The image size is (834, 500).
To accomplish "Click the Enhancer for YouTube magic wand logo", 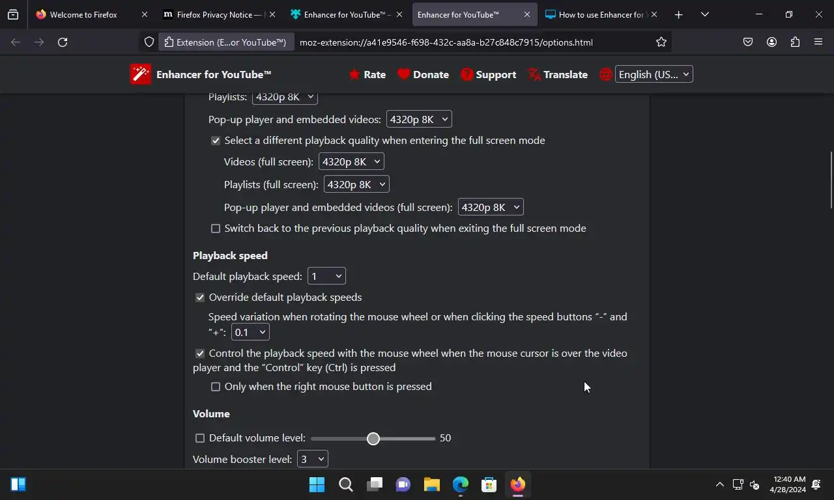I will tap(141, 74).
